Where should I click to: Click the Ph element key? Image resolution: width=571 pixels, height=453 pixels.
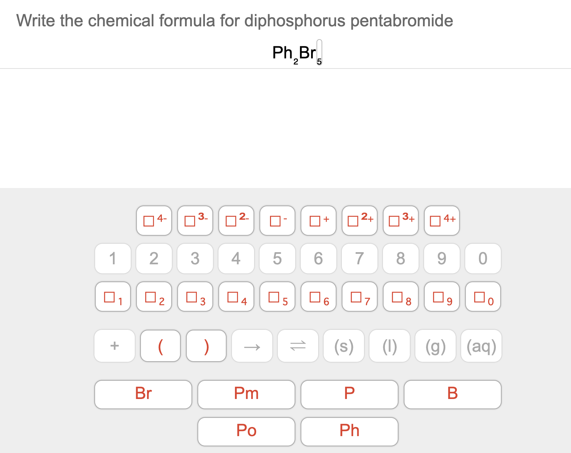tap(349, 431)
